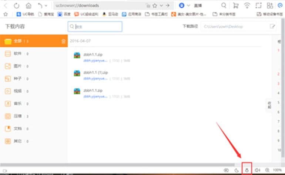Open source link under zbbh1.1 (1).zip
The width and height of the screenshot is (285, 175).
tap(95, 78)
